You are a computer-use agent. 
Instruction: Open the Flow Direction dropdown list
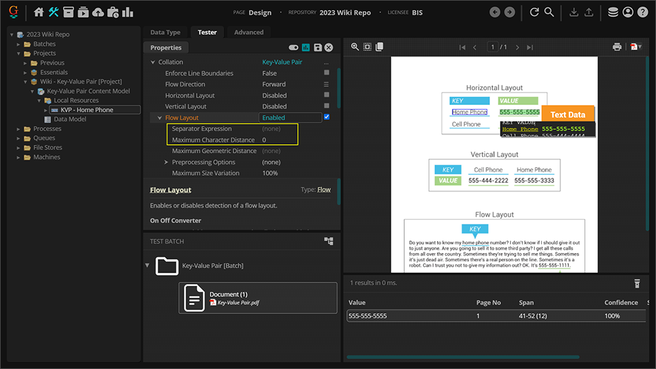click(327, 84)
